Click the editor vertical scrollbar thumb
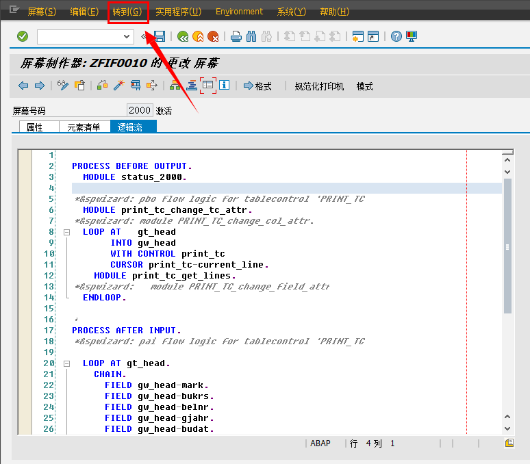Screen dimensions: 530x464 tap(507, 246)
